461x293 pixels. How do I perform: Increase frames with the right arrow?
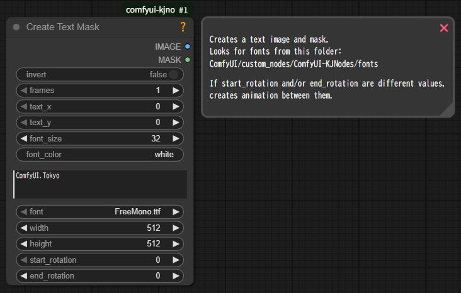tap(176, 91)
